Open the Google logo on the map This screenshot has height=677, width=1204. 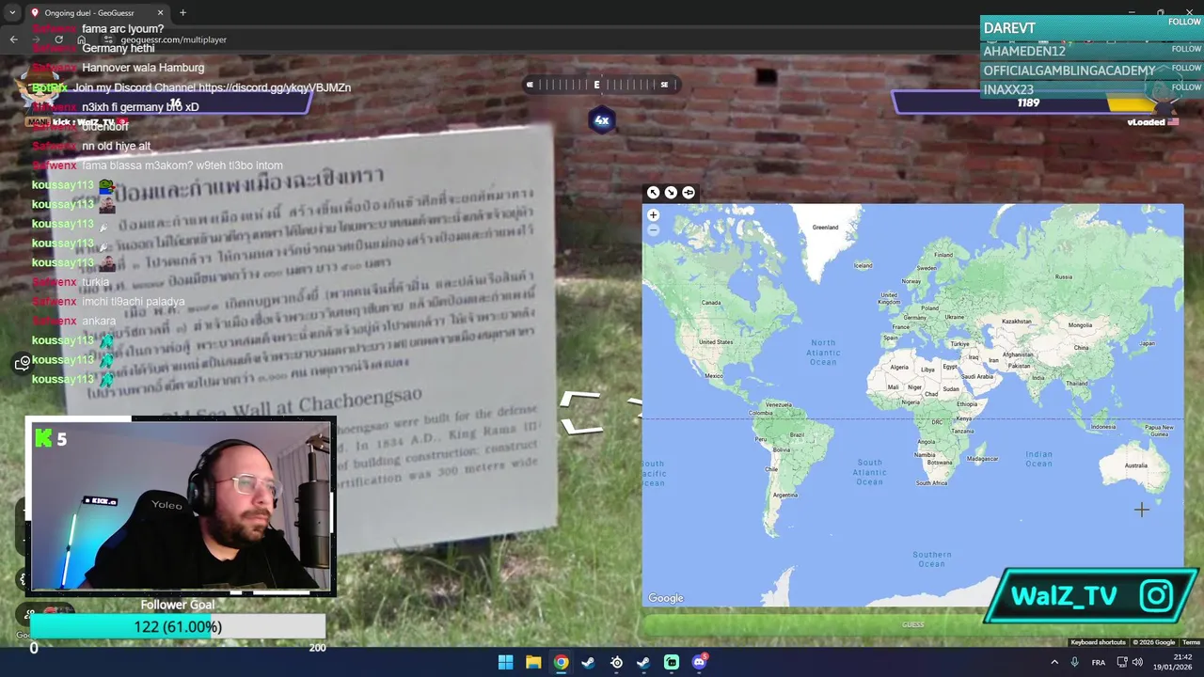point(665,598)
